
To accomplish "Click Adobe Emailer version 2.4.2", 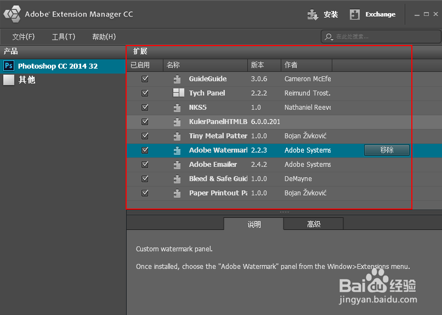I will point(259,165).
